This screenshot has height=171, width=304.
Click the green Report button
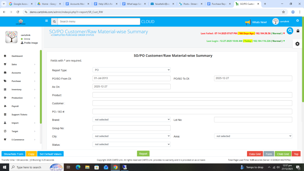coord(143,154)
